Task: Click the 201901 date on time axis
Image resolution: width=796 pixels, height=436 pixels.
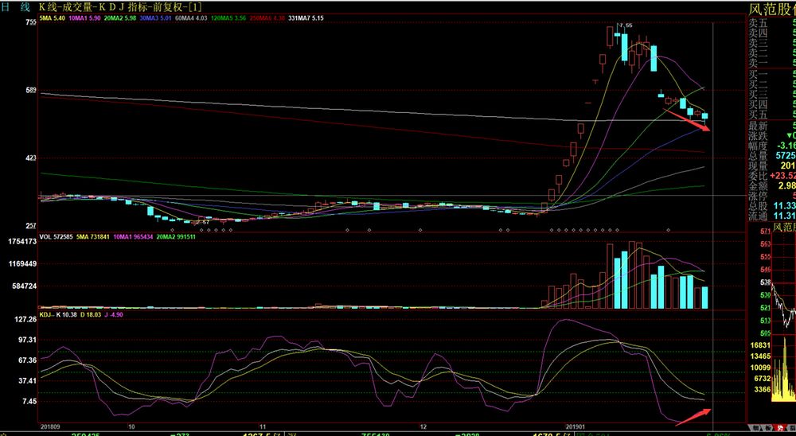Action: pyautogui.click(x=576, y=427)
